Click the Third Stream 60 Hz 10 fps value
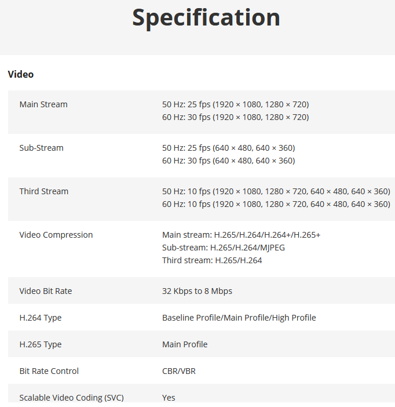Image resolution: width=395 pixels, height=407 pixels. pos(276,204)
